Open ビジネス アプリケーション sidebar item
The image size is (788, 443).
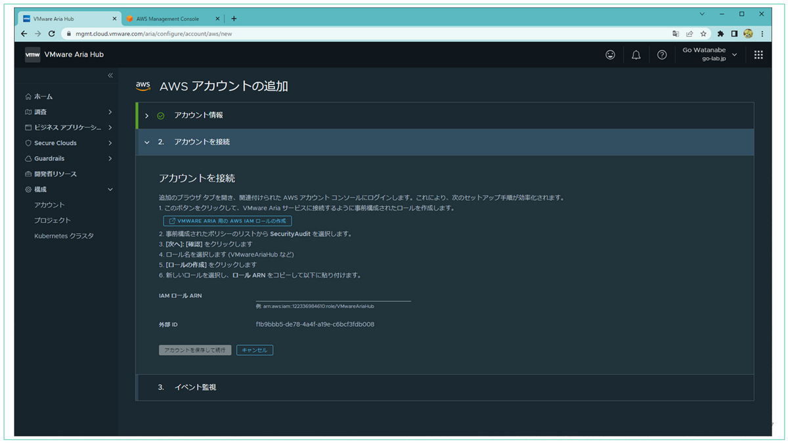(68, 127)
